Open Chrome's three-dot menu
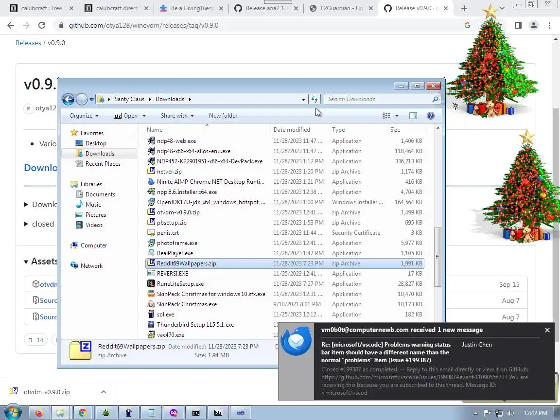 tap(549, 25)
